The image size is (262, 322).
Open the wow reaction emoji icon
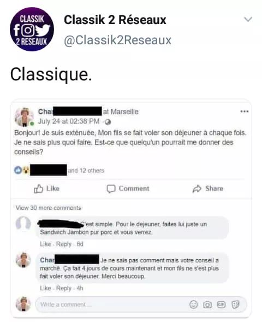26,170
